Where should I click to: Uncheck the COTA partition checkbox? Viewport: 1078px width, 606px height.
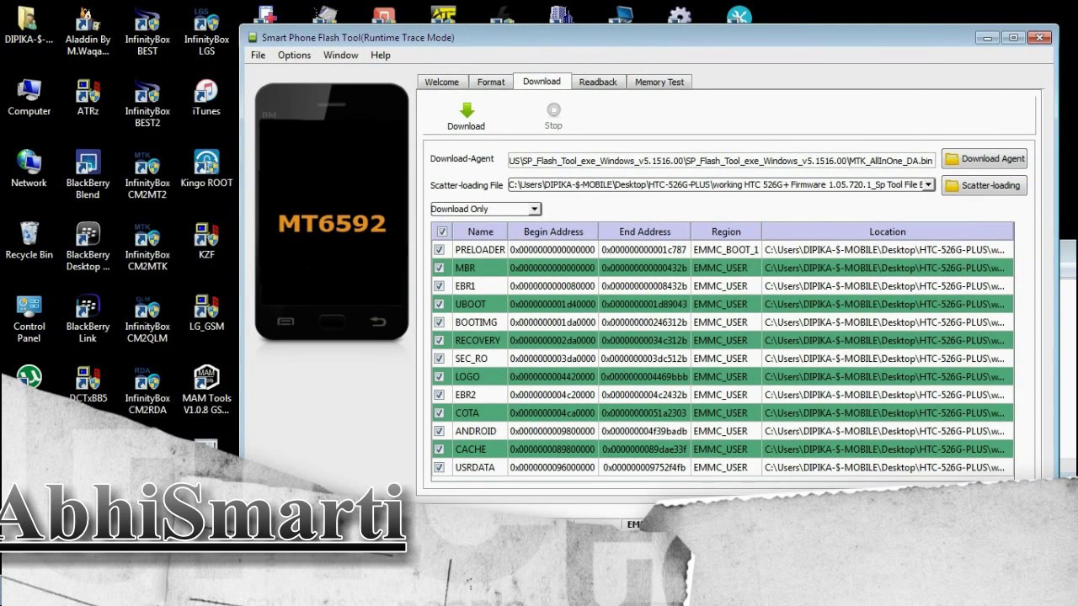439,413
